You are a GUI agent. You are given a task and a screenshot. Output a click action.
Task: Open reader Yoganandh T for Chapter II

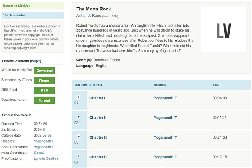pos(166,118)
